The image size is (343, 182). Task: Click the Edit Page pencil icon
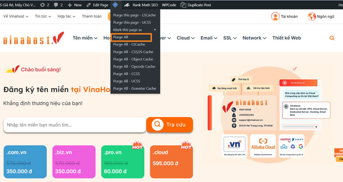89,5
